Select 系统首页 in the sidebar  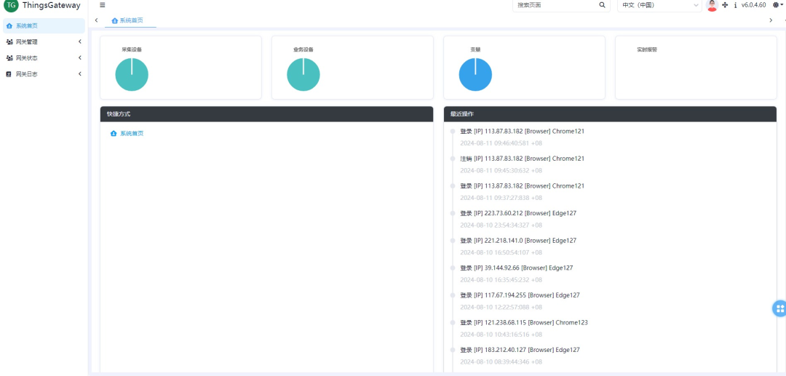tap(44, 26)
